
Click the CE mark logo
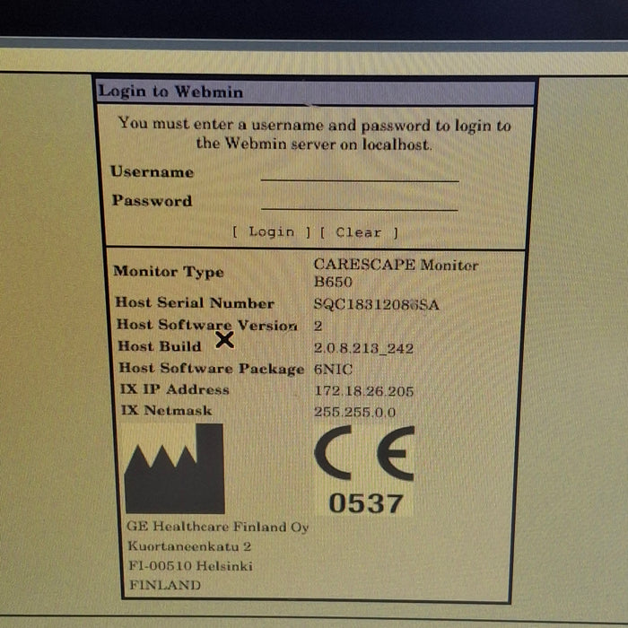tap(364, 453)
